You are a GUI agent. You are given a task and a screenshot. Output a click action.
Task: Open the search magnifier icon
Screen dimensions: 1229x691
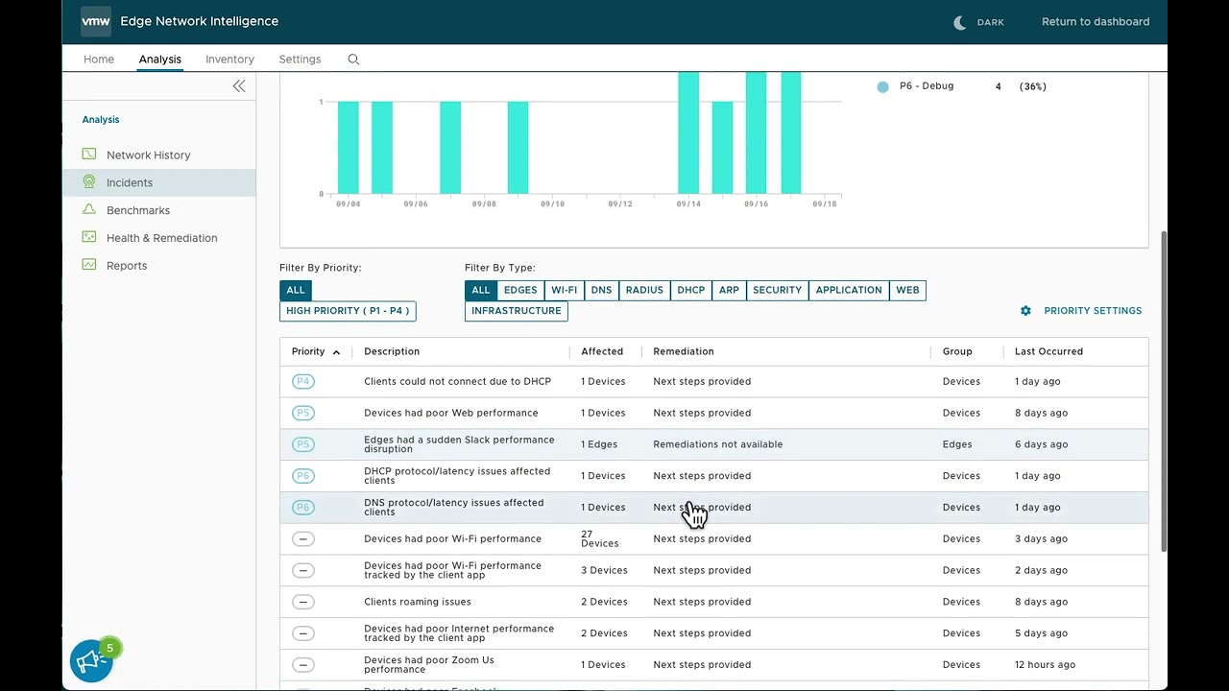click(x=353, y=60)
